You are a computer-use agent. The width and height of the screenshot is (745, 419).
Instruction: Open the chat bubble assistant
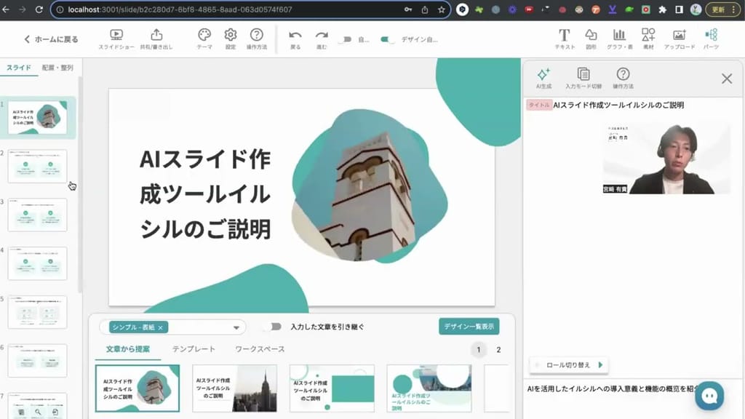[709, 396]
